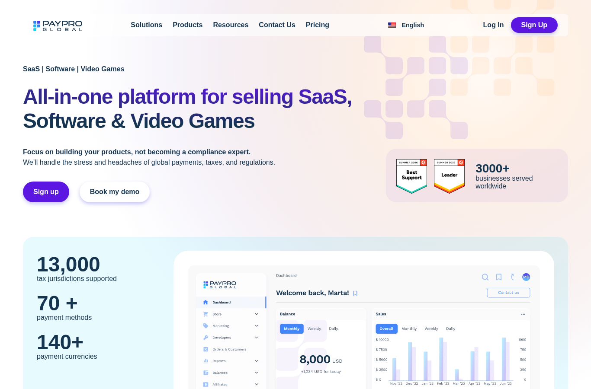Switch to the Weekly tab in the Balance card

click(x=314, y=329)
